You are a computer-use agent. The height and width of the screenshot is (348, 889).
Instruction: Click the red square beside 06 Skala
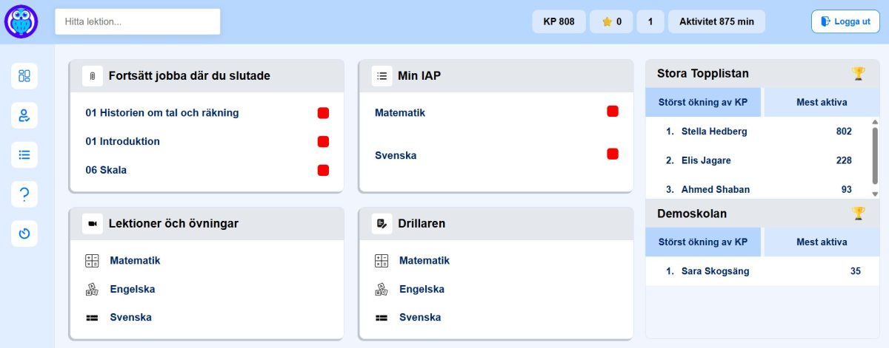[x=323, y=170]
